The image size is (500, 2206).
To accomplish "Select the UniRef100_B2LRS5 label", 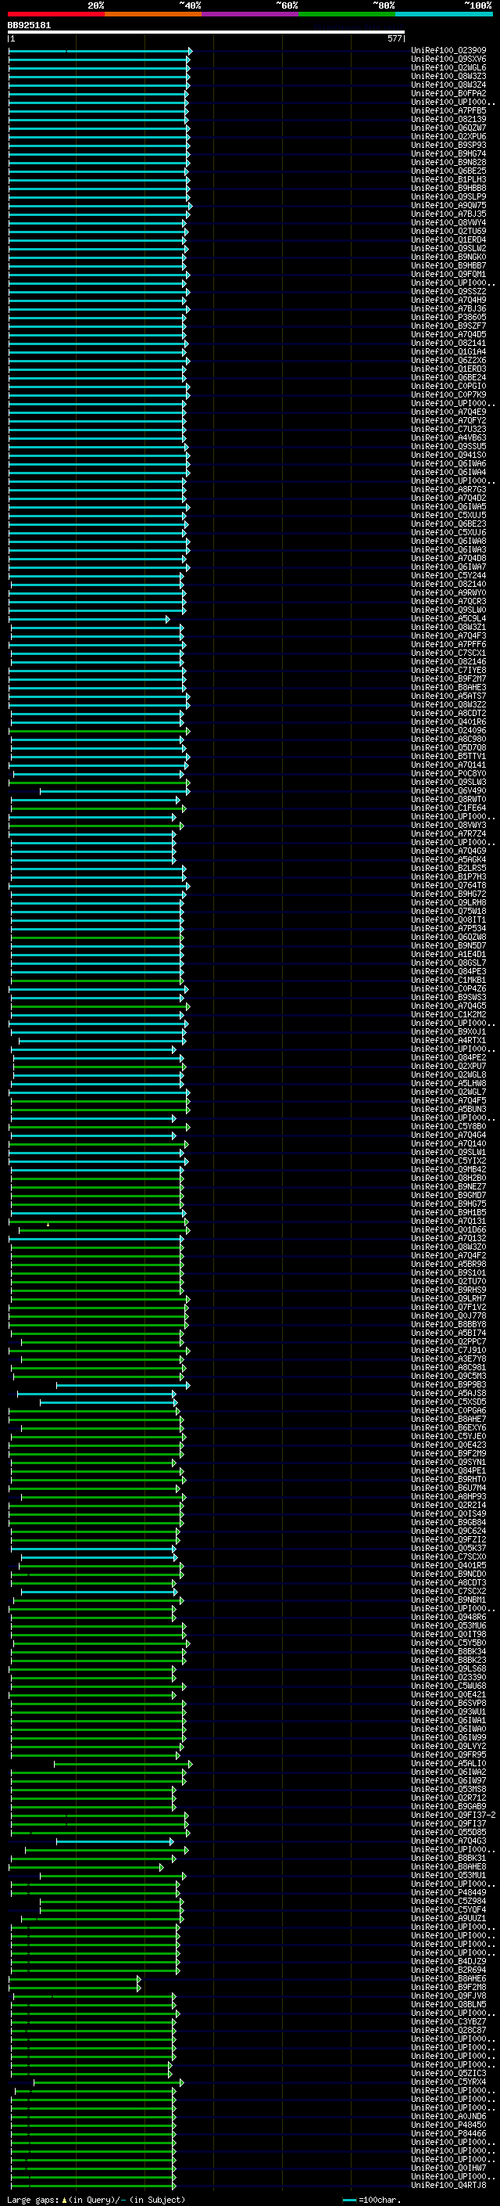I will pos(448,869).
